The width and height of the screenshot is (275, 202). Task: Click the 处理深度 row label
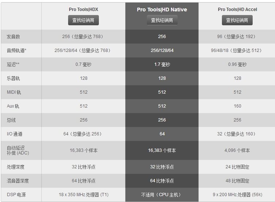coord(16,167)
